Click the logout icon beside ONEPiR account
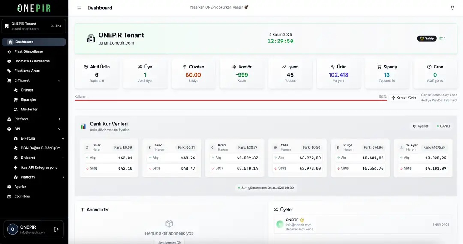 click(56, 229)
